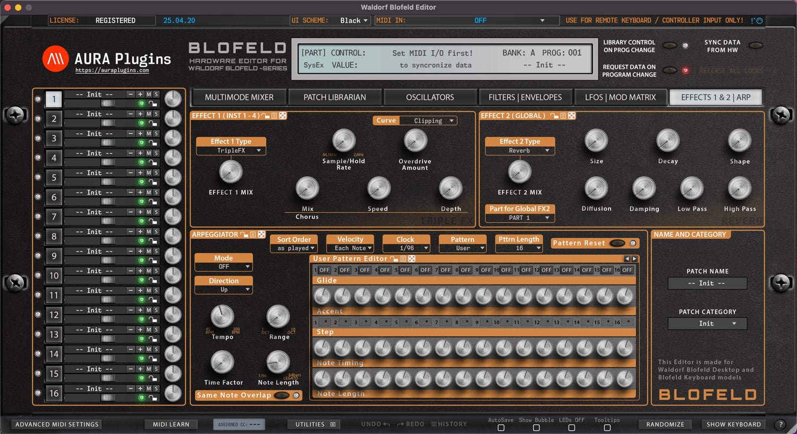Toggle Request Data on Program Change switch
The image size is (797, 434).
pyautogui.click(x=670, y=71)
